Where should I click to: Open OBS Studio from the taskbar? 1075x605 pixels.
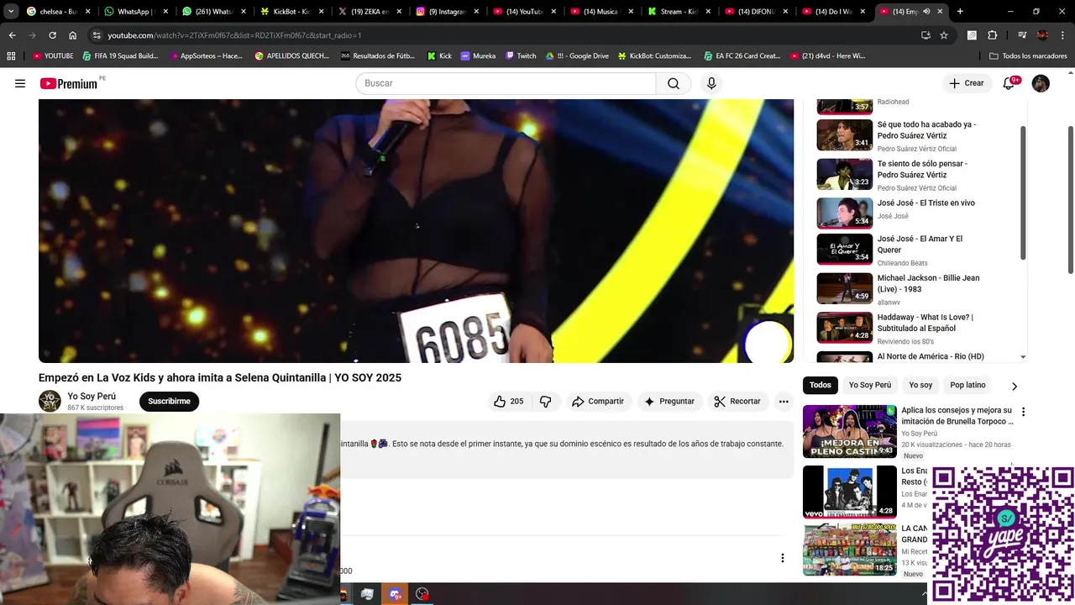422,594
